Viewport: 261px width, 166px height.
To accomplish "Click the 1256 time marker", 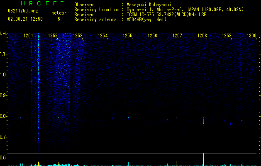I will (152, 36).
